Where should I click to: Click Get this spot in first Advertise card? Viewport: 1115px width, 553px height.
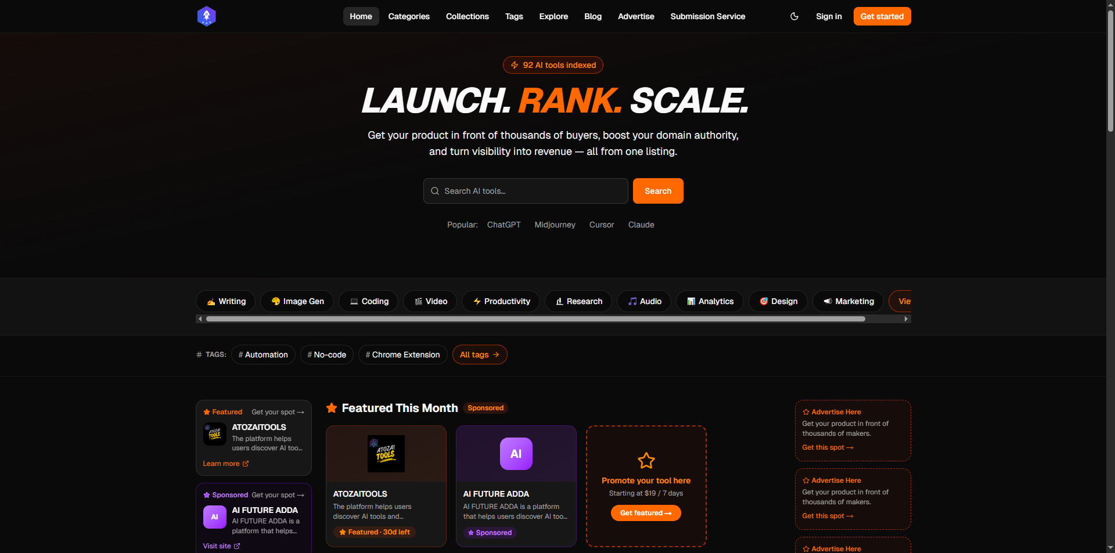point(828,447)
